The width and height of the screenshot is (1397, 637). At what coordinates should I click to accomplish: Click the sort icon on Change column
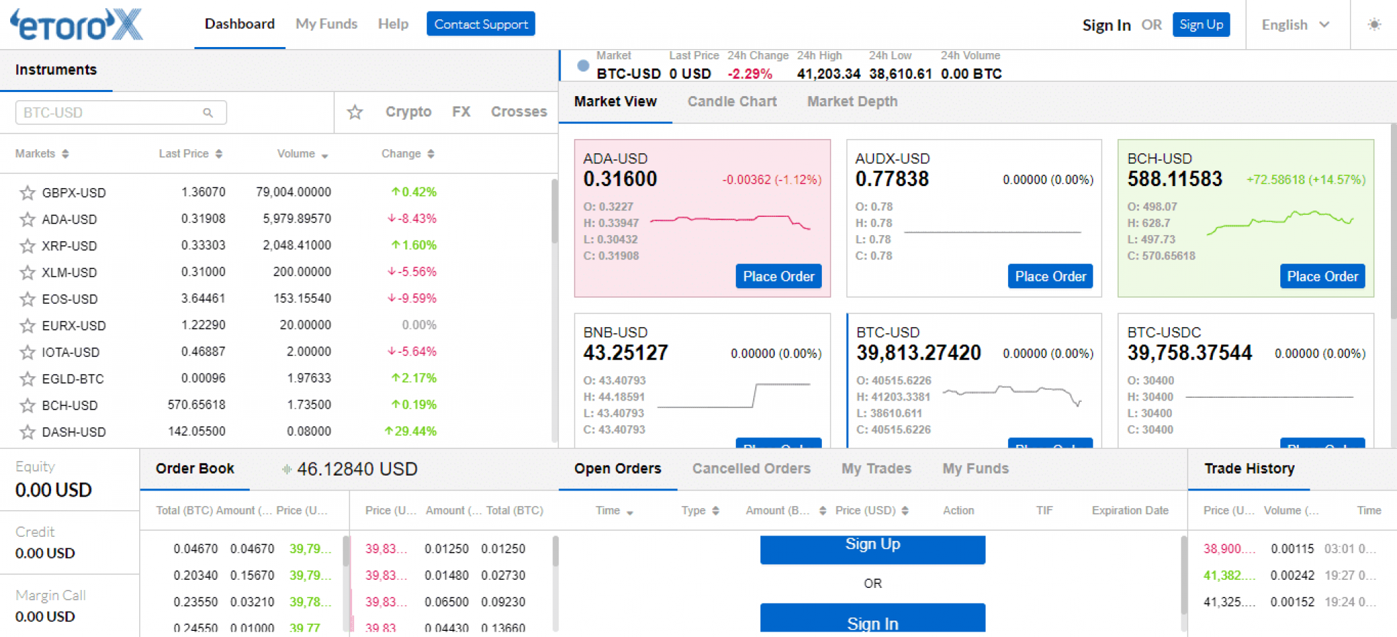pyautogui.click(x=430, y=153)
